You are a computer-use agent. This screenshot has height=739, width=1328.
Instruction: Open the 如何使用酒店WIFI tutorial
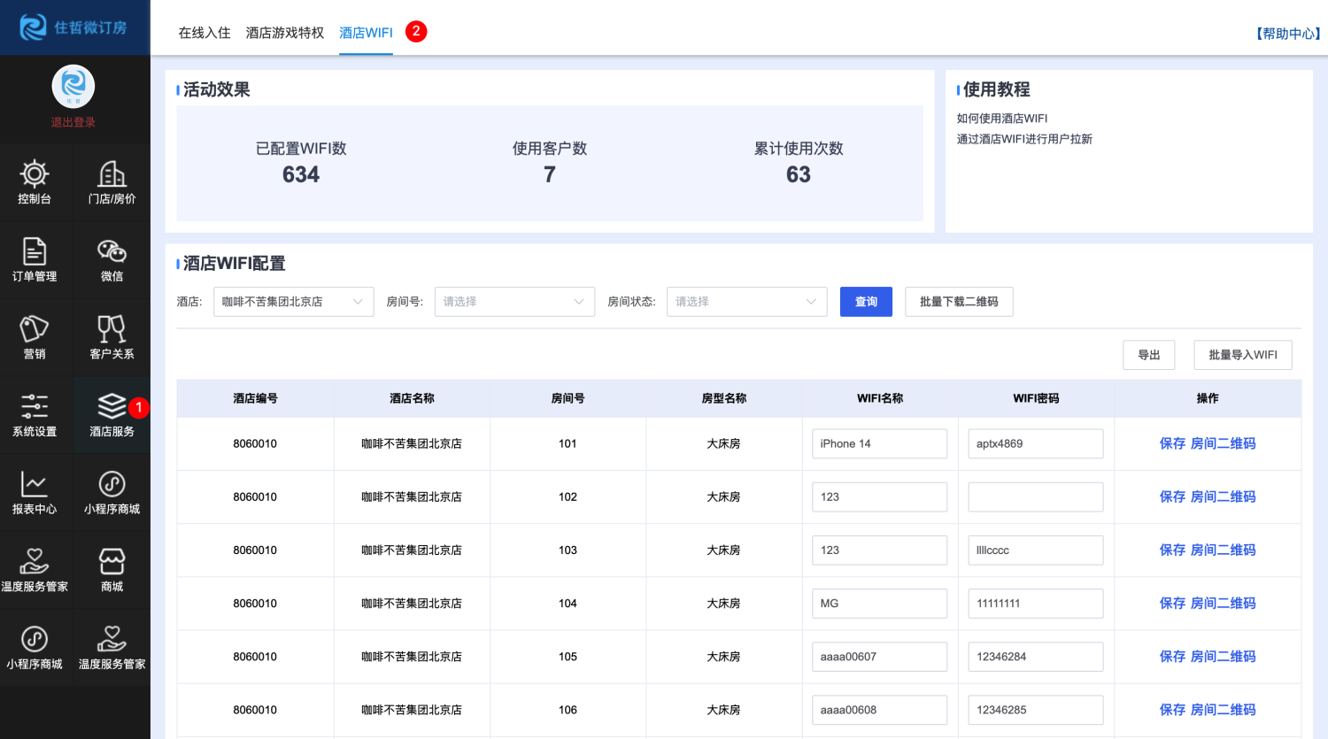pos(1002,118)
